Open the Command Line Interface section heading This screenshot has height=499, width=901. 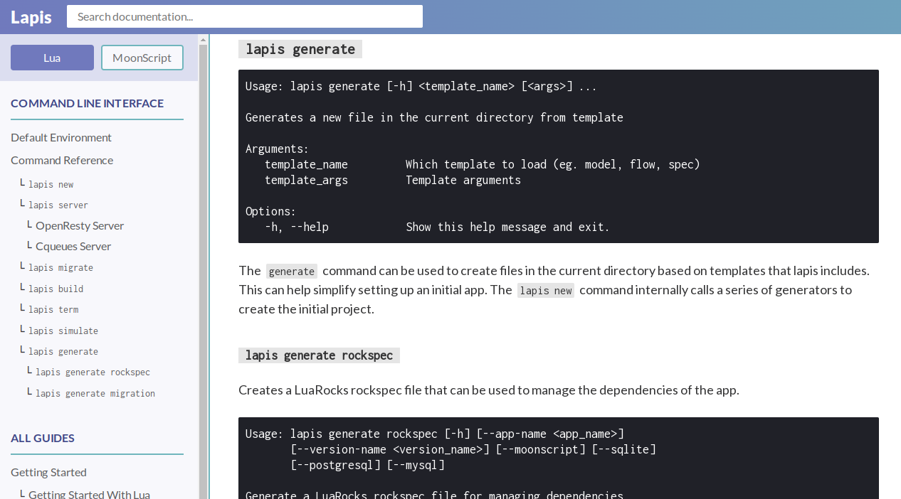pyautogui.click(x=87, y=103)
